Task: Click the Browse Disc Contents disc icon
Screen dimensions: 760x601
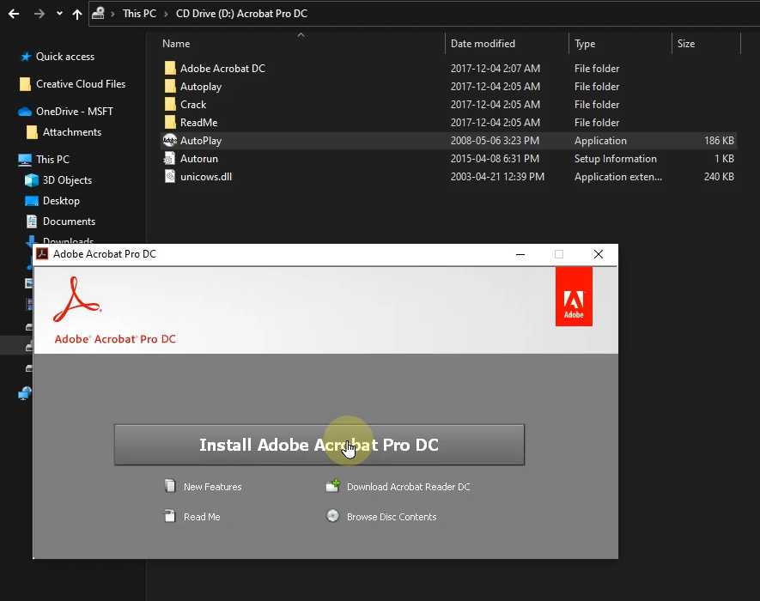Action: click(x=333, y=517)
